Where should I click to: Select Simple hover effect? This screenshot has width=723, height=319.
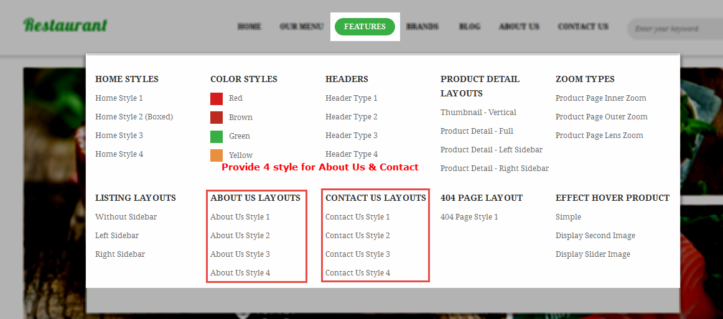pos(568,217)
